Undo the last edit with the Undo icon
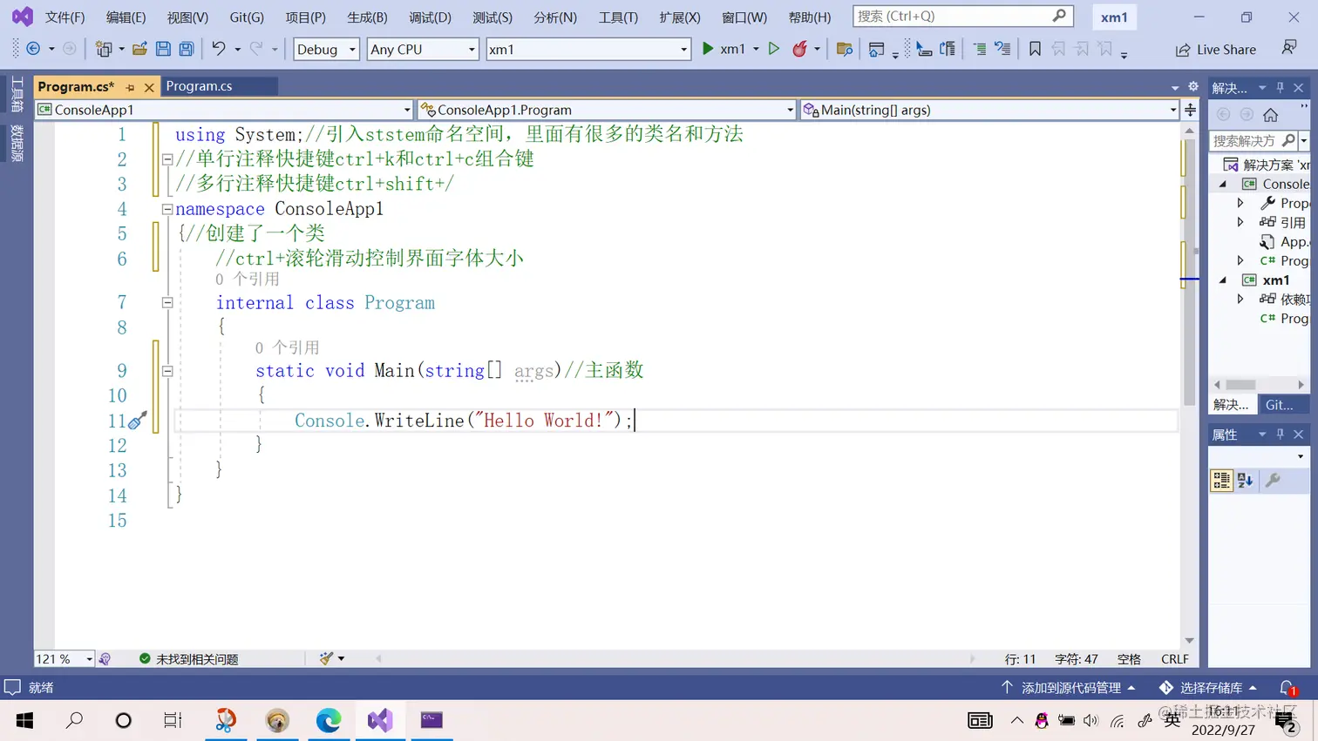 point(219,49)
